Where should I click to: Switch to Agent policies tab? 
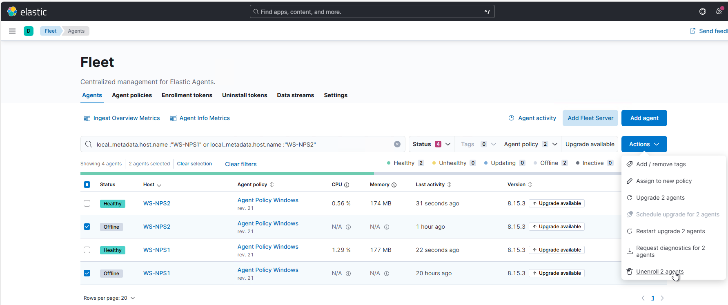click(x=132, y=95)
